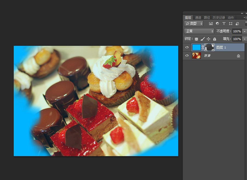Screen dimensions: 247x180
Task: Select the layer mask thumbnail of 图层 1
Action: [209, 47]
